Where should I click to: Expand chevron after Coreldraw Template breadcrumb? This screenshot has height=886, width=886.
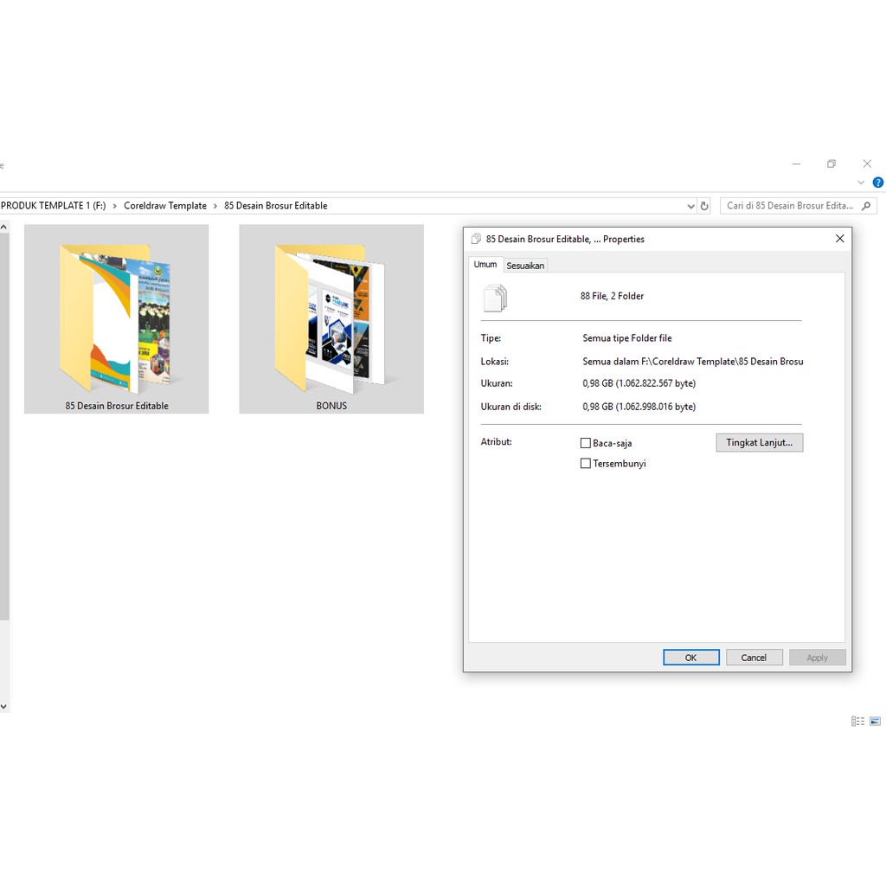(215, 206)
